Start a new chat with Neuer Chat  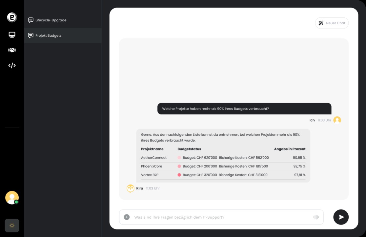pos(332,23)
